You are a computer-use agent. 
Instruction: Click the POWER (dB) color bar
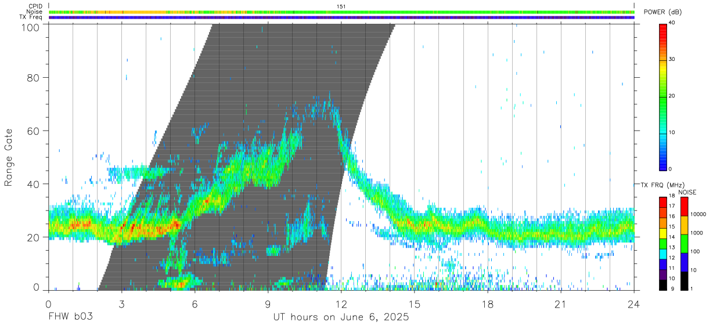click(x=662, y=96)
